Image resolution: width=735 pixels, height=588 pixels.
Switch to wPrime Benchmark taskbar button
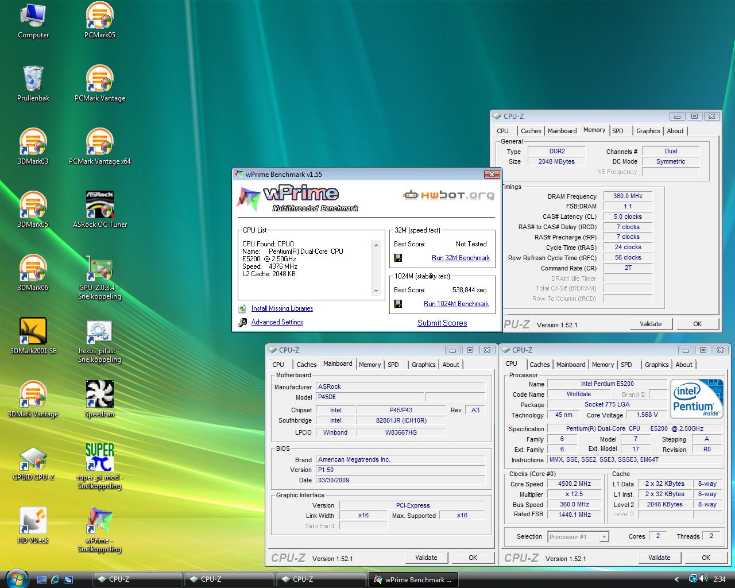pos(413,579)
